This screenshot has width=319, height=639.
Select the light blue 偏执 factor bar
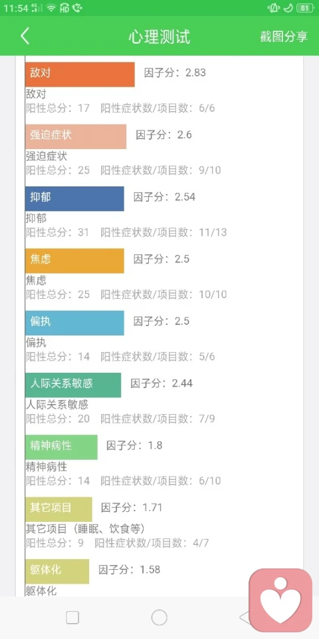tap(74, 323)
